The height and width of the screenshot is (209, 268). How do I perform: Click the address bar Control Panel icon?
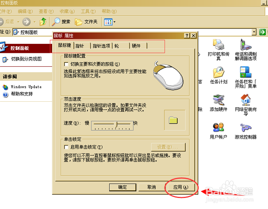coord(16,32)
